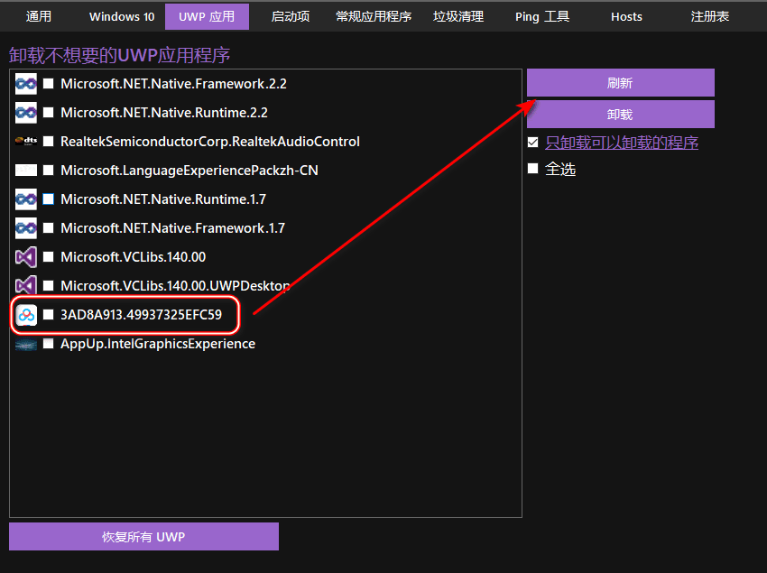
Task: Check the RealtekAudioControl checkbox
Action: 48,141
